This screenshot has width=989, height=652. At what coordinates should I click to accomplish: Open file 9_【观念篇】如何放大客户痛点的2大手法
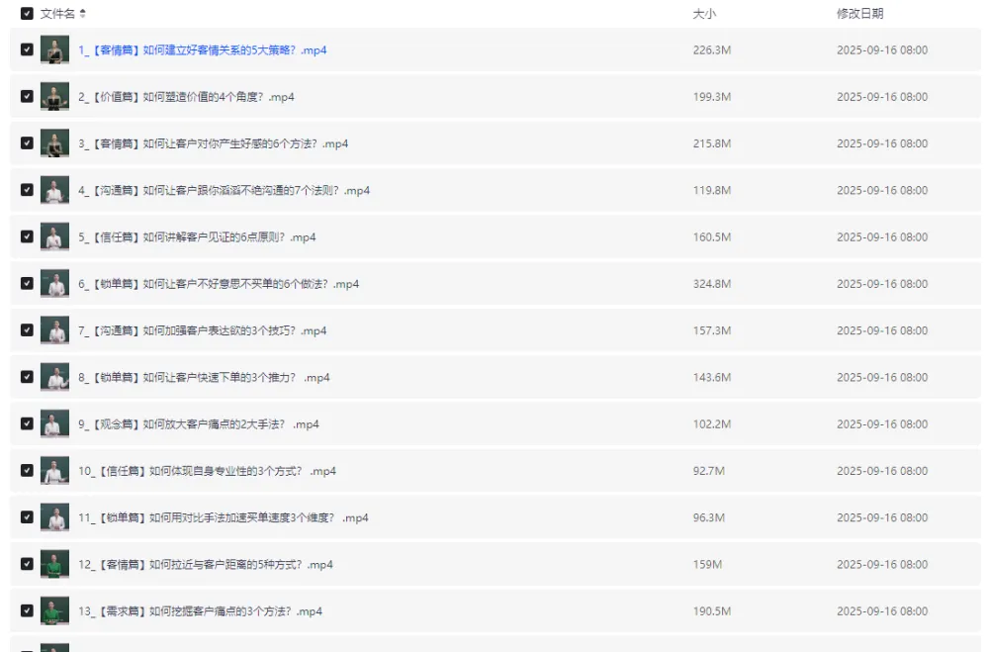point(199,424)
